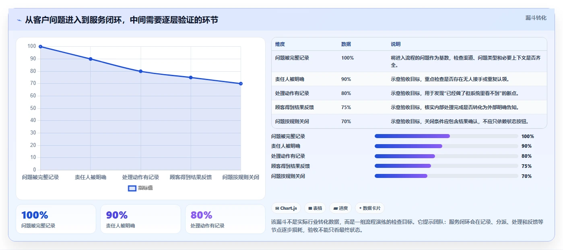Select the 表格 chip
This screenshot has width=563, height=250.
pos(315,208)
